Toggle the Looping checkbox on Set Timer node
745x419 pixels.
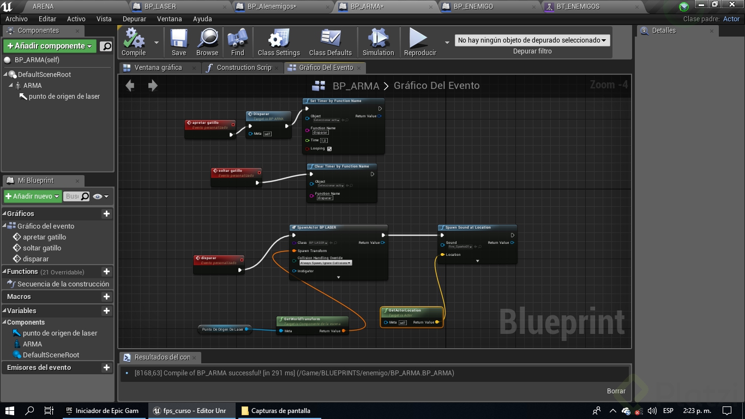329,148
